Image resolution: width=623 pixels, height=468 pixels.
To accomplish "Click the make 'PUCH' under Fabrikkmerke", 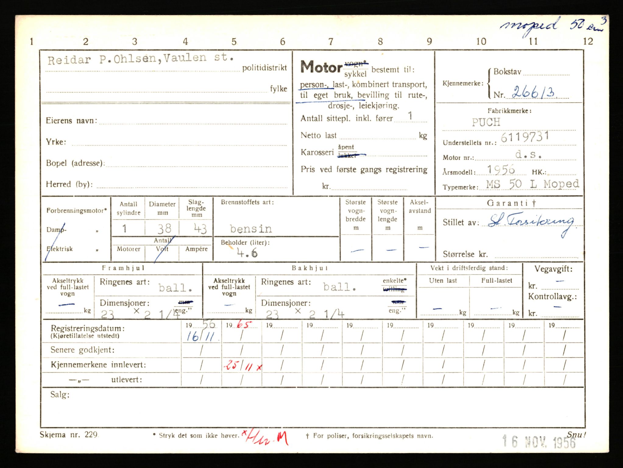I will (x=486, y=122).
